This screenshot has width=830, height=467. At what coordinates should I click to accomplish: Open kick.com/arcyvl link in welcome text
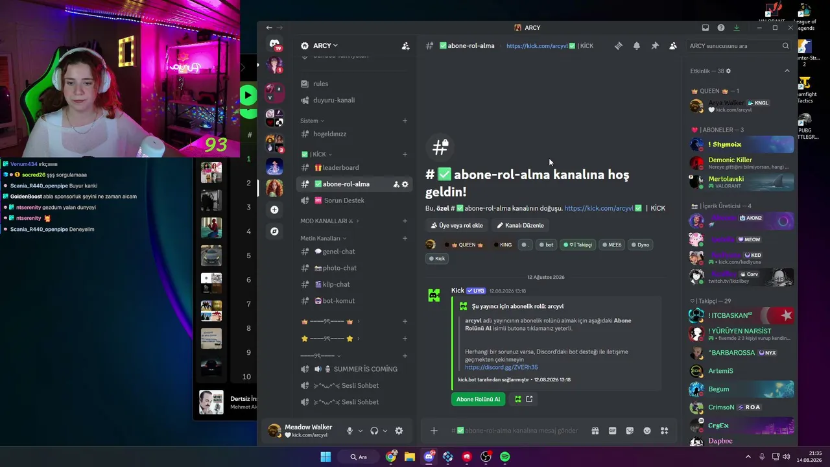(599, 208)
